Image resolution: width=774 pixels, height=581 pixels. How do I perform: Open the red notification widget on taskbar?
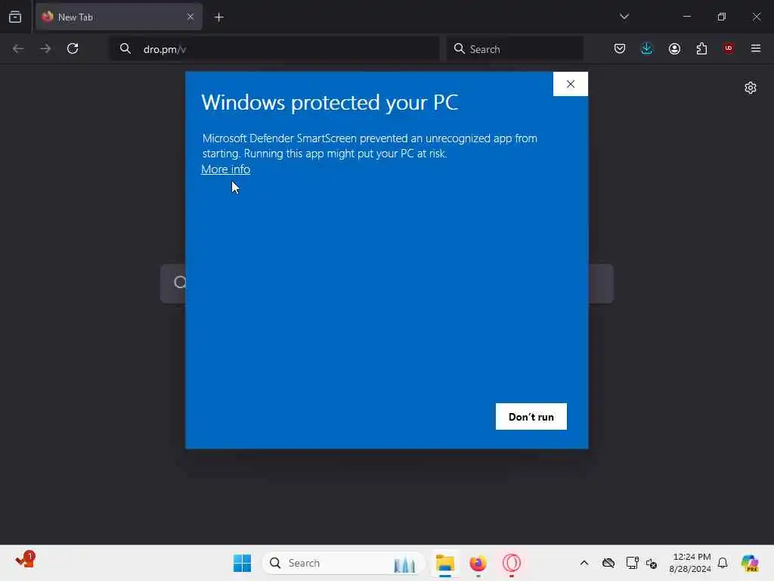tap(25, 561)
